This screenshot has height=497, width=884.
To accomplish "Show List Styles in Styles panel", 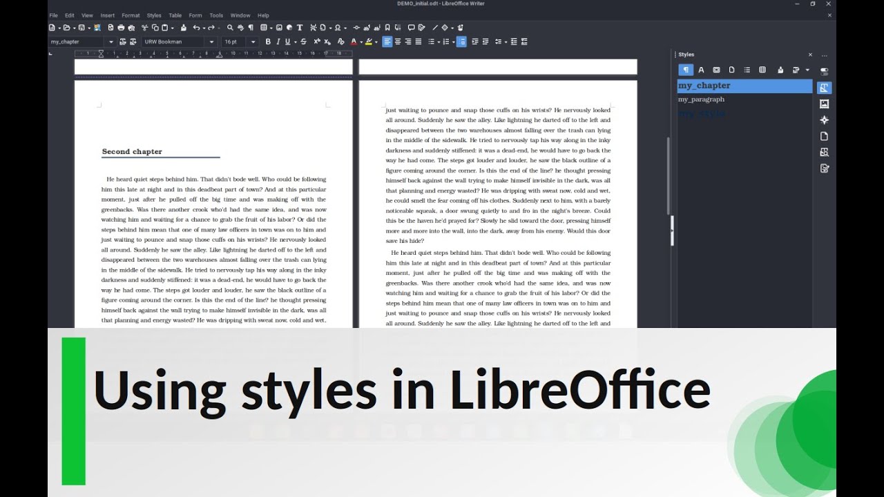I will 747,70.
